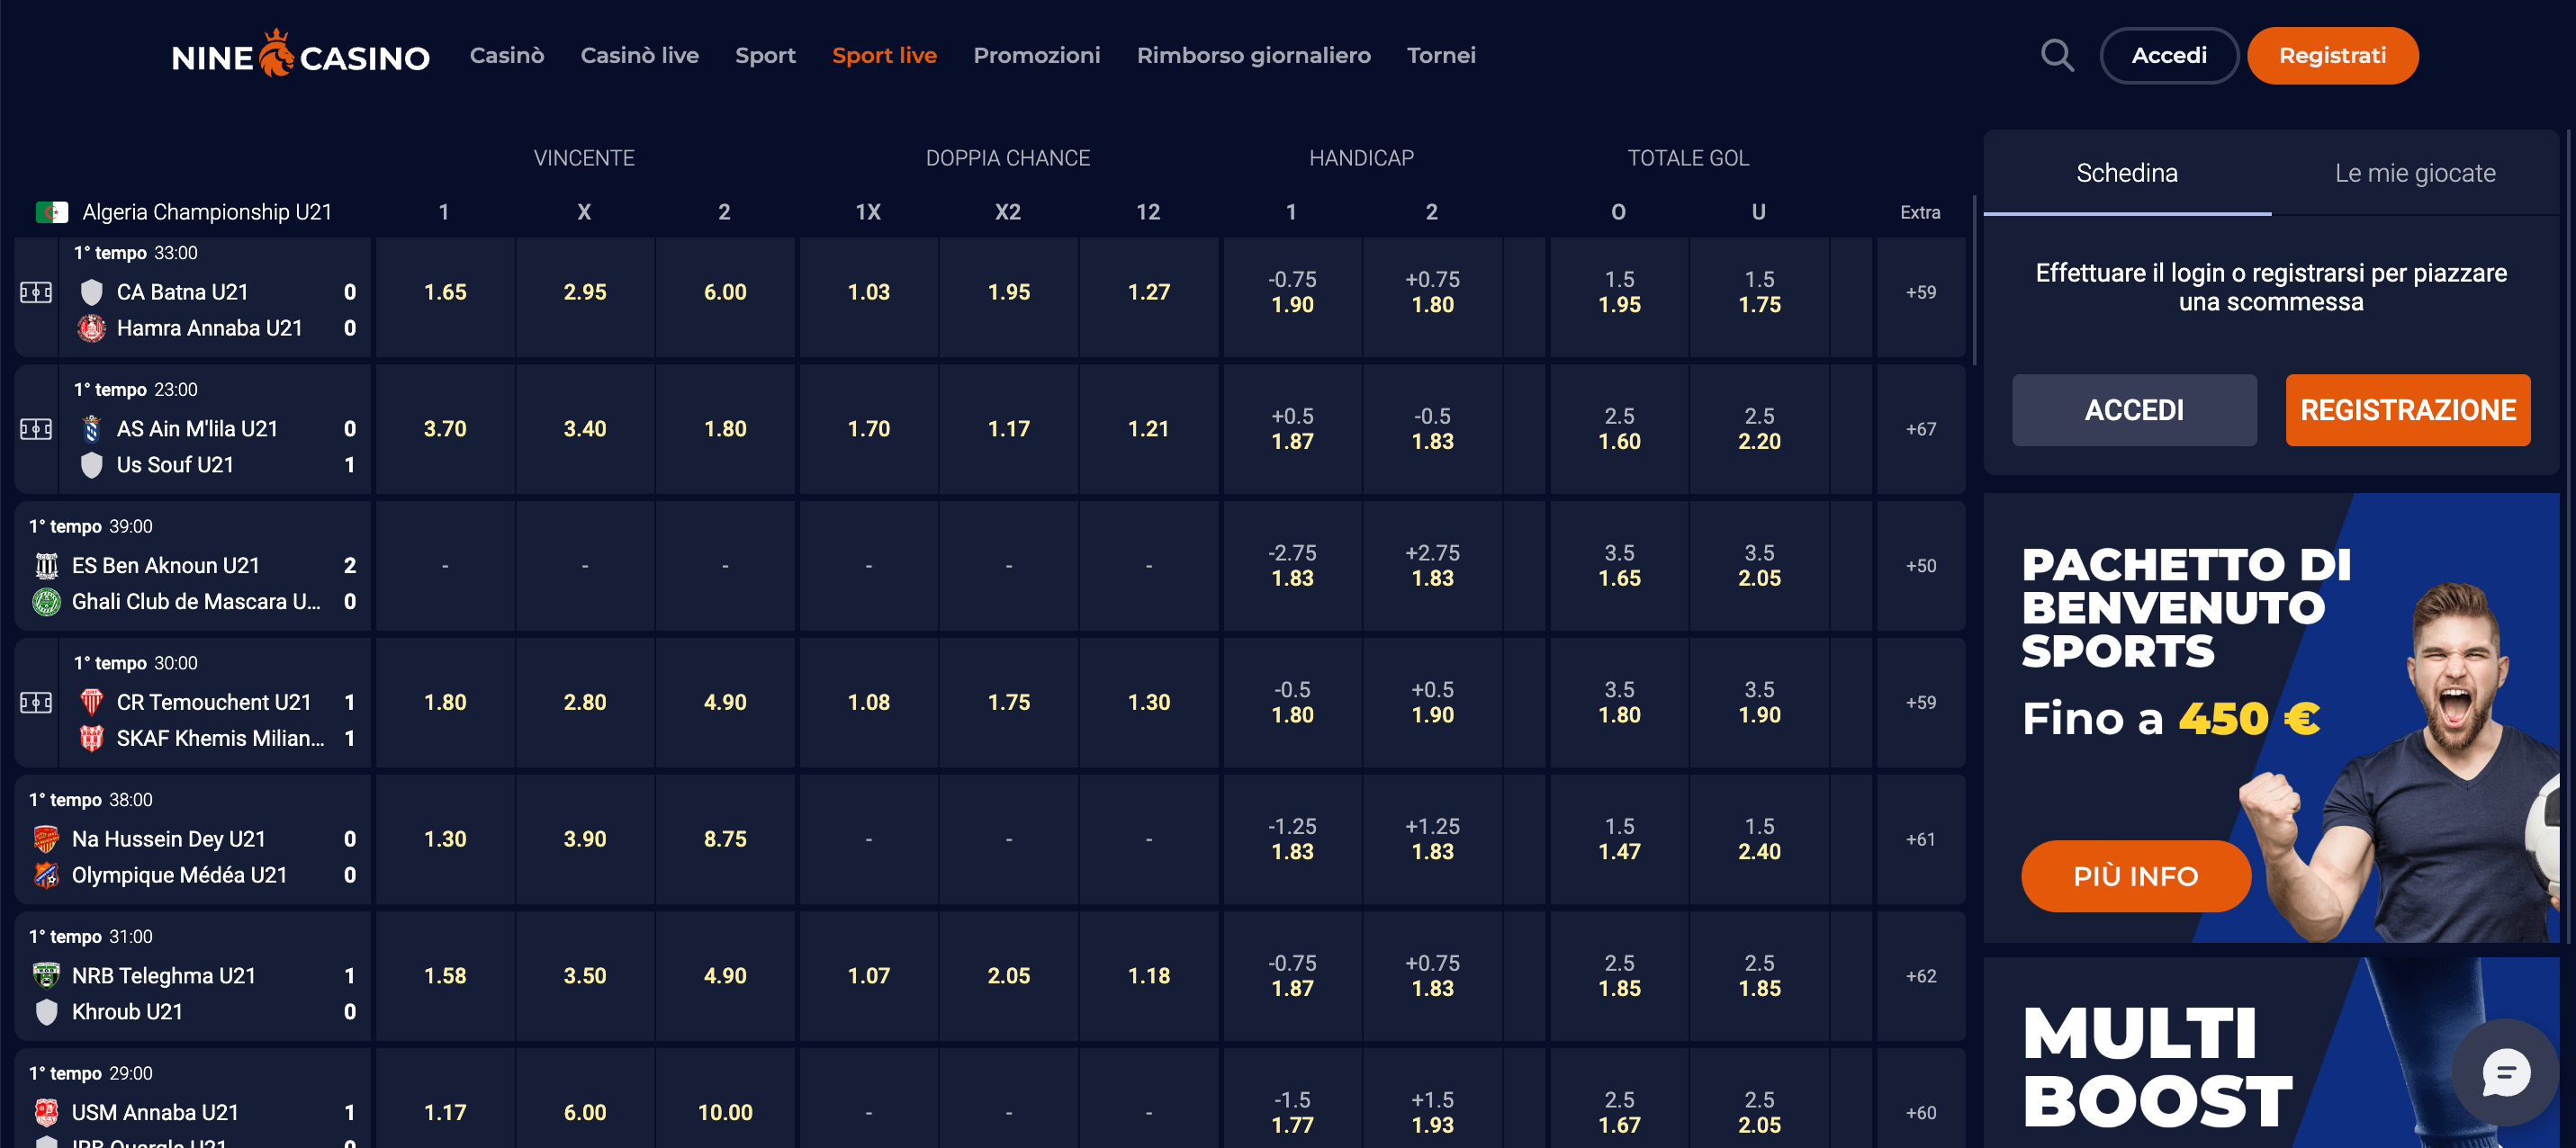
Task: Expand the +67 markets for AS Ain M'lila
Action: tap(1919, 428)
